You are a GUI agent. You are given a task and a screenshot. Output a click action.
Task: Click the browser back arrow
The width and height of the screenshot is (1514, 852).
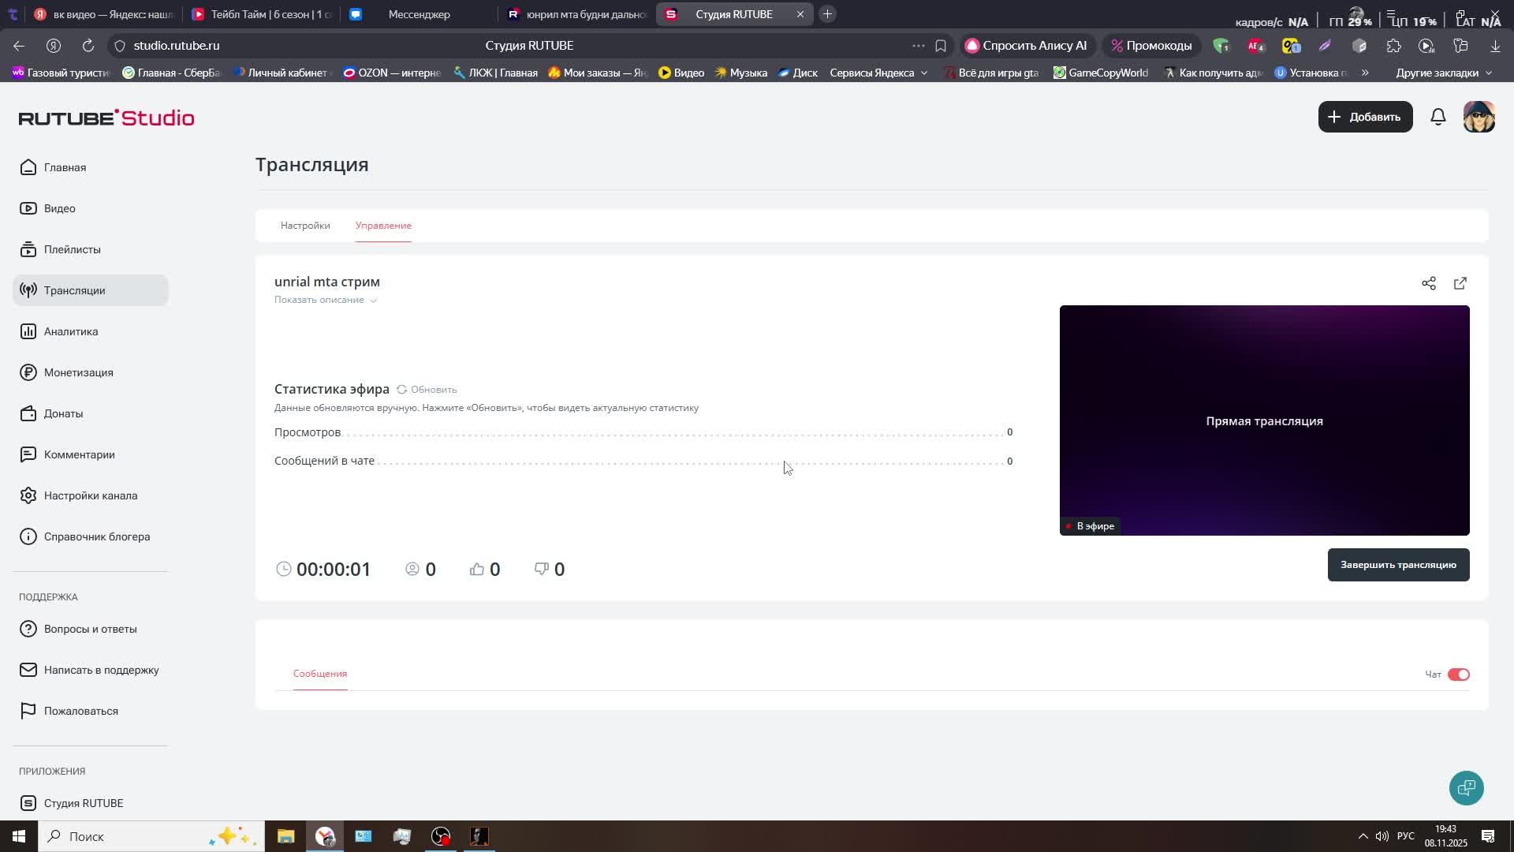click(19, 46)
